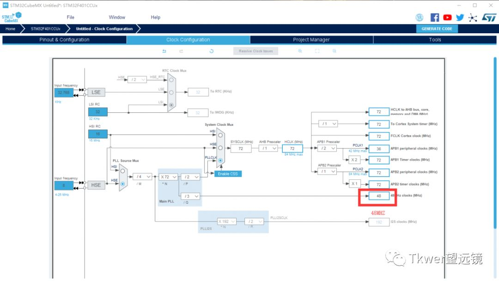Open the YouTube icon link

point(447,18)
